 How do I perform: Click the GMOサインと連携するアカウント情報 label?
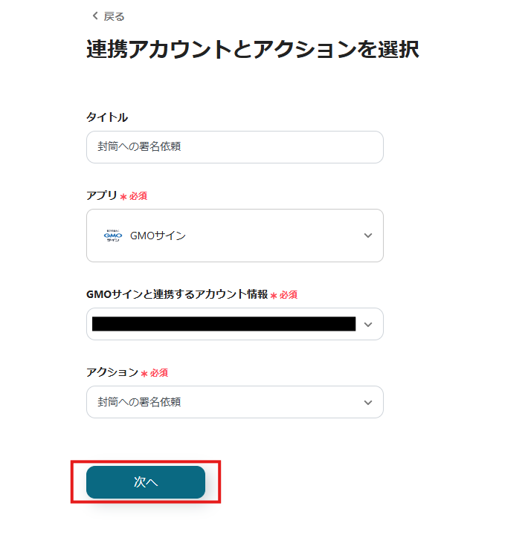coord(177,294)
